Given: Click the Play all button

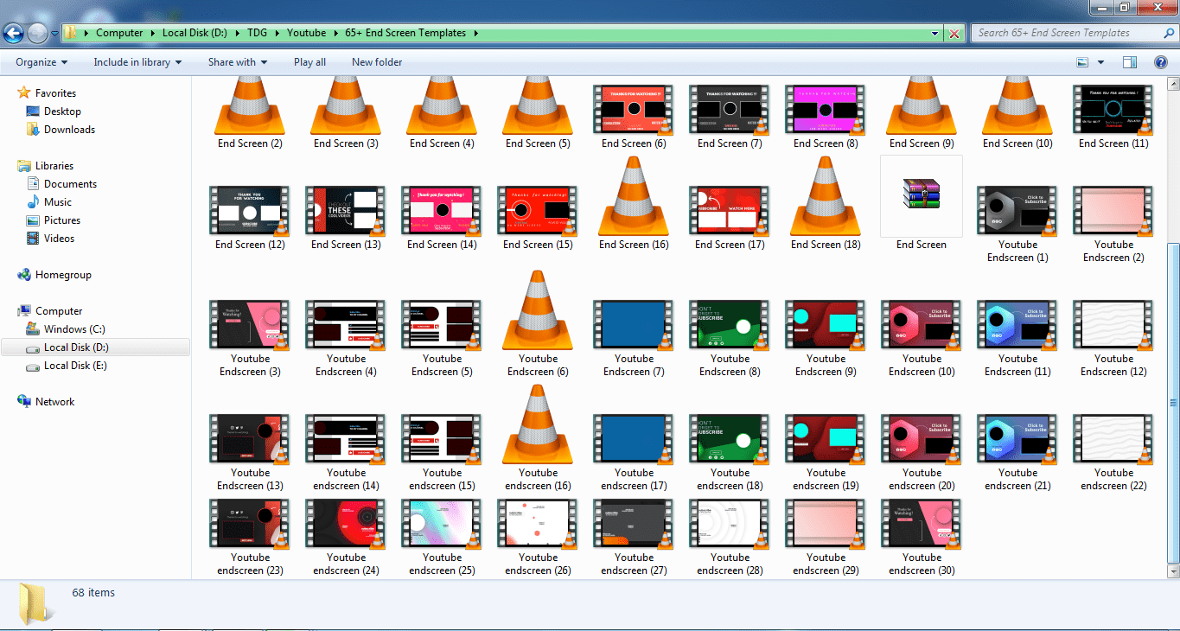Looking at the screenshot, I should pos(309,62).
